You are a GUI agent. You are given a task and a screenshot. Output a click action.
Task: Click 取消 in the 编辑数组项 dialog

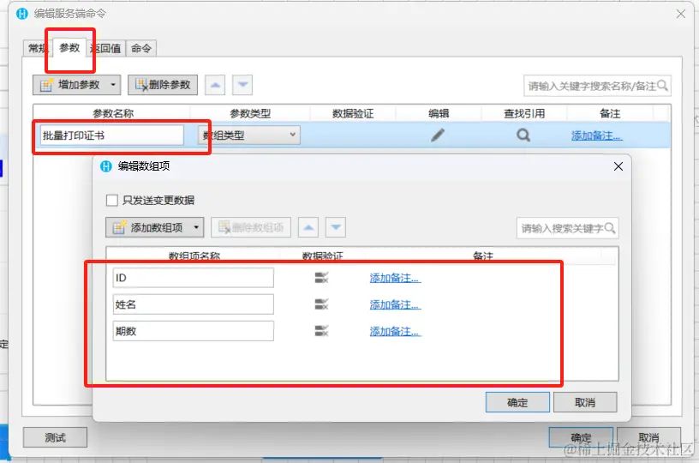585,402
